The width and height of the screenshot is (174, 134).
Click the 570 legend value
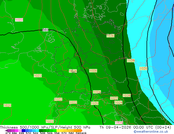point(64,133)
